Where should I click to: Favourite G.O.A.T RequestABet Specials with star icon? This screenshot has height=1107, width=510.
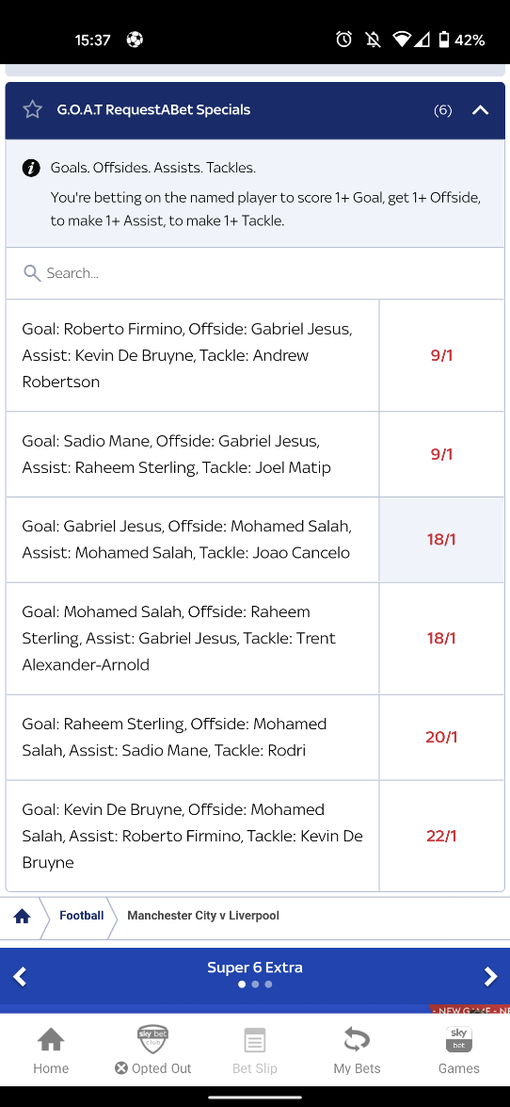point(32,109)
